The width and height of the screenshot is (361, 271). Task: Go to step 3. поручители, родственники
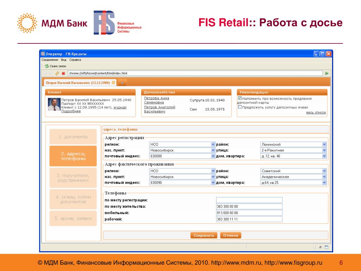click(x=73, y=178)
